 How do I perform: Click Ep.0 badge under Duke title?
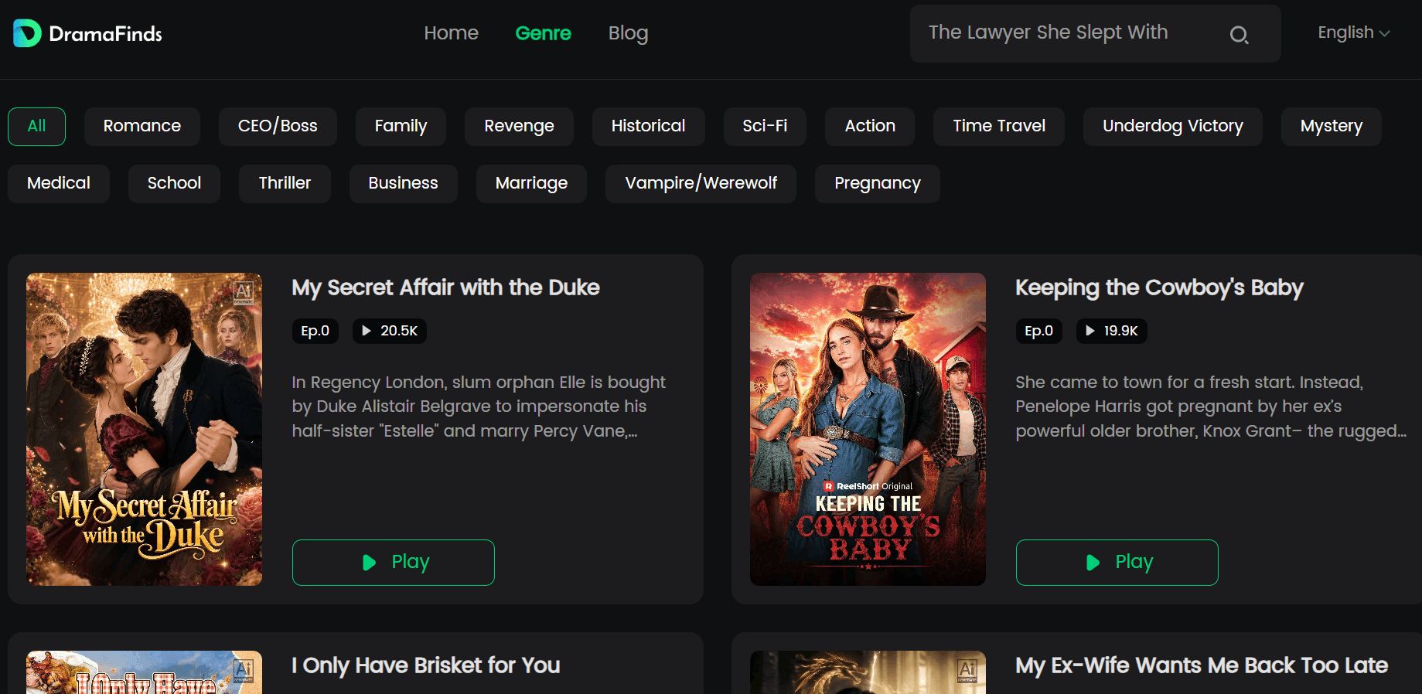pos(315,331)
